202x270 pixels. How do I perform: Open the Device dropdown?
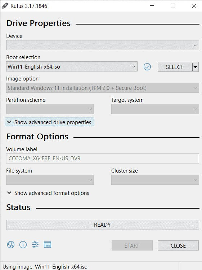[x=103, y=45]
